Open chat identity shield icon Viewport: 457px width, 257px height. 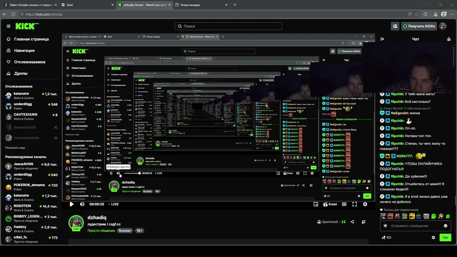[x=385, y=226]
